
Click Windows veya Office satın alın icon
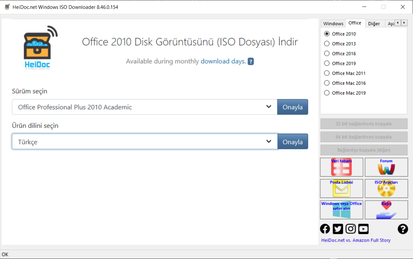[x=342, y=210]
